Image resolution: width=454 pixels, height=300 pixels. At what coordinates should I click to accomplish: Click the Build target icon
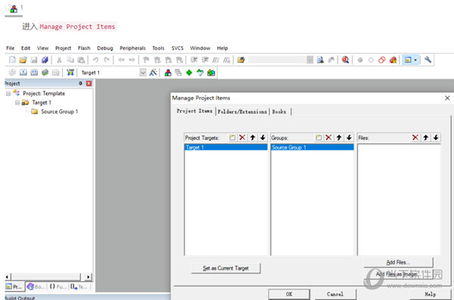pyautogui.click(x=23, y=73)
